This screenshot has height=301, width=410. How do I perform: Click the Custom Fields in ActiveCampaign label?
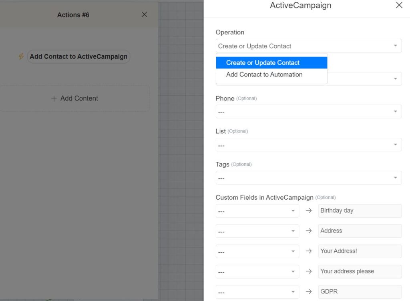pos(264,197)
